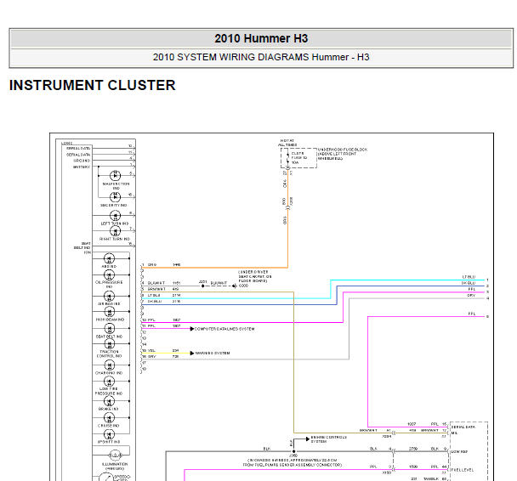
Task: Click the 'TRACTION CONTROL IND' label
Action: point(109,354)
